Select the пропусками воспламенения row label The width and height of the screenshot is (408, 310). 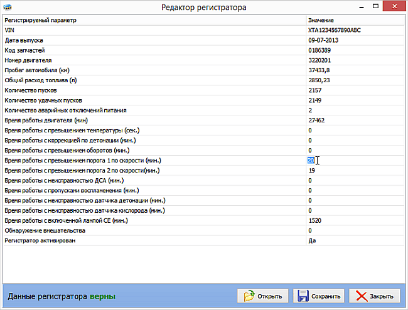72,190
